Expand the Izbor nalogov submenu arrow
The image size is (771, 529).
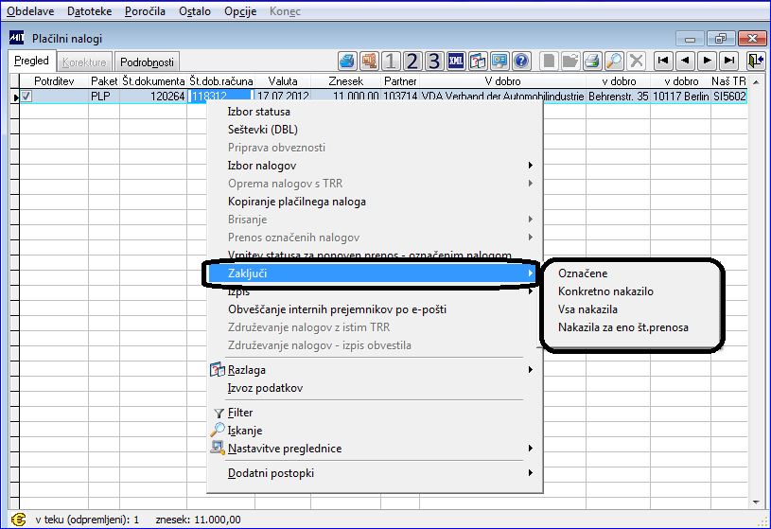[530, 166]
